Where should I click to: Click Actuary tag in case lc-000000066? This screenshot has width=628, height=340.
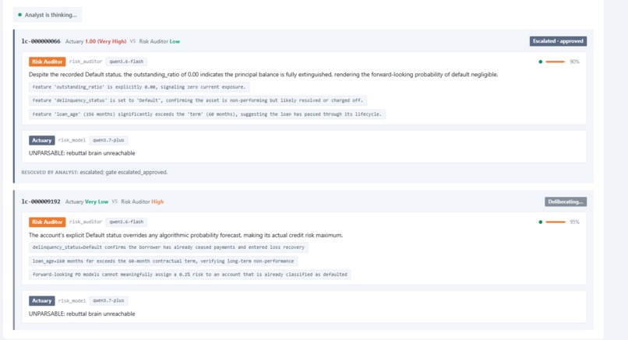click(x=41, y=140)
